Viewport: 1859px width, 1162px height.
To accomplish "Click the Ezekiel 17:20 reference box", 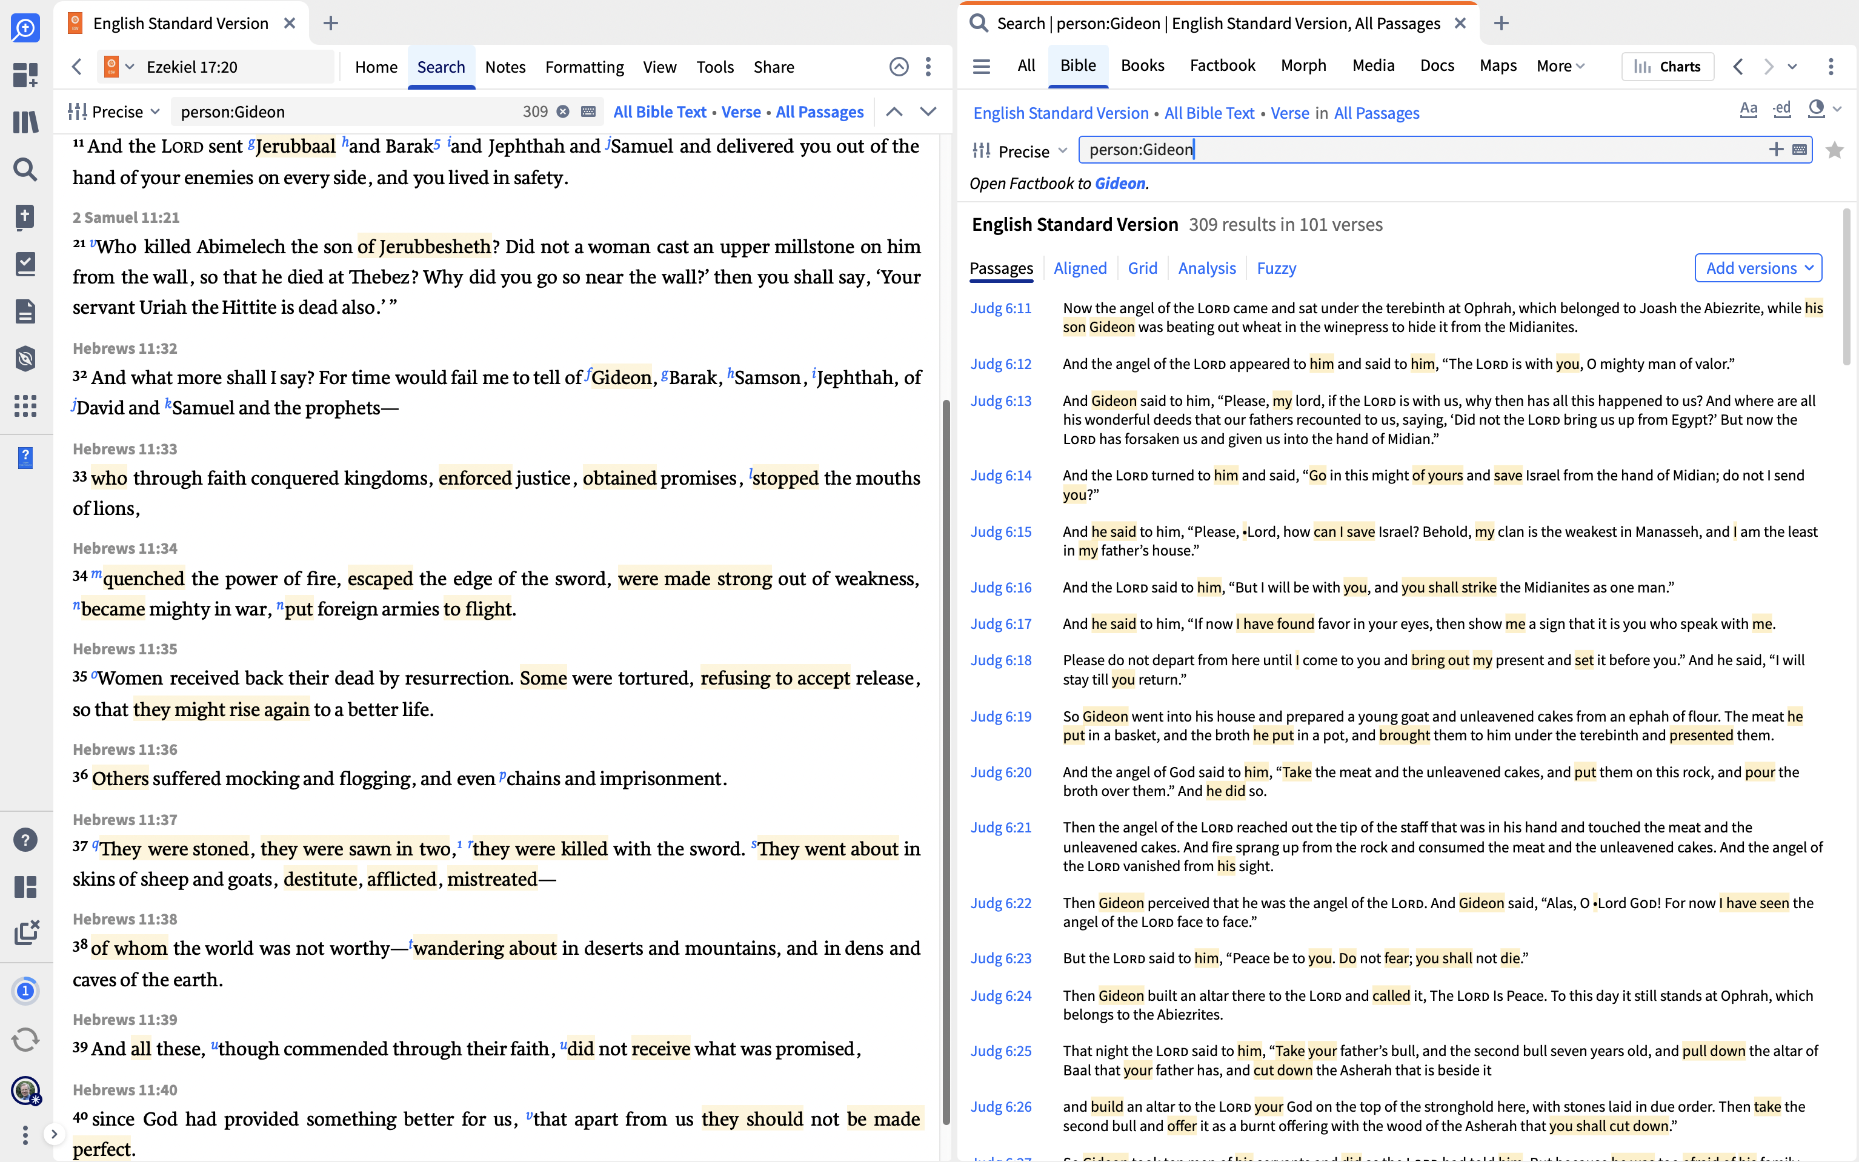I will coord(192,67).
